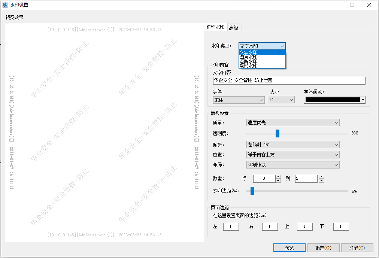Click the 预览 preview button
This screenshot has height=258, width=379.
click(x=289, y=248)
